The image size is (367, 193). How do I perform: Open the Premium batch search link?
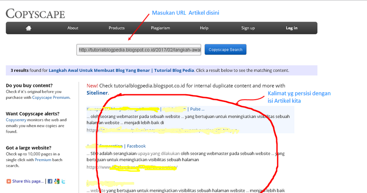(x=43, y=160)
